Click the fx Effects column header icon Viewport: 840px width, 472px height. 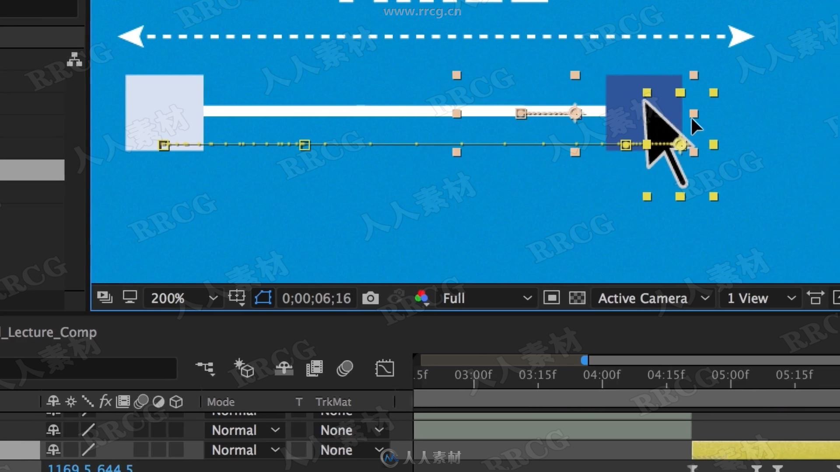click(x=105, y=401)
